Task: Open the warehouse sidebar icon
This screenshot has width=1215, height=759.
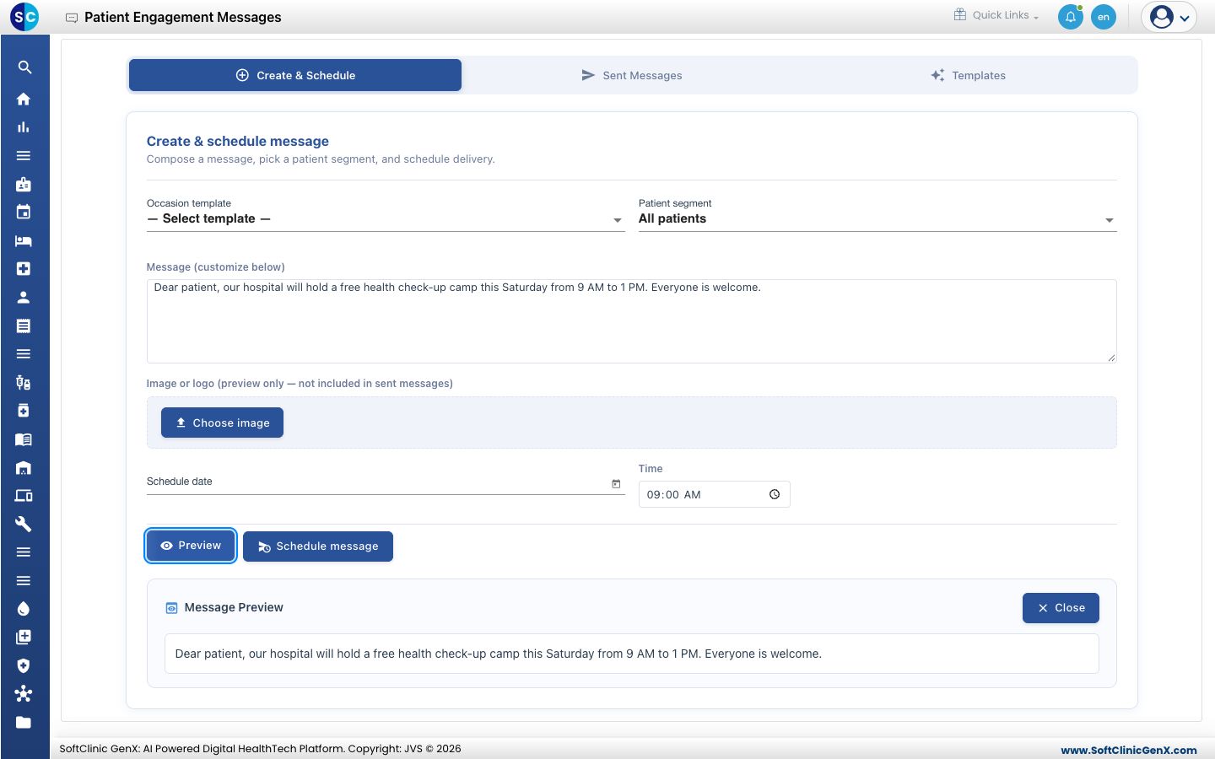Action: click(x=24, y=468)
